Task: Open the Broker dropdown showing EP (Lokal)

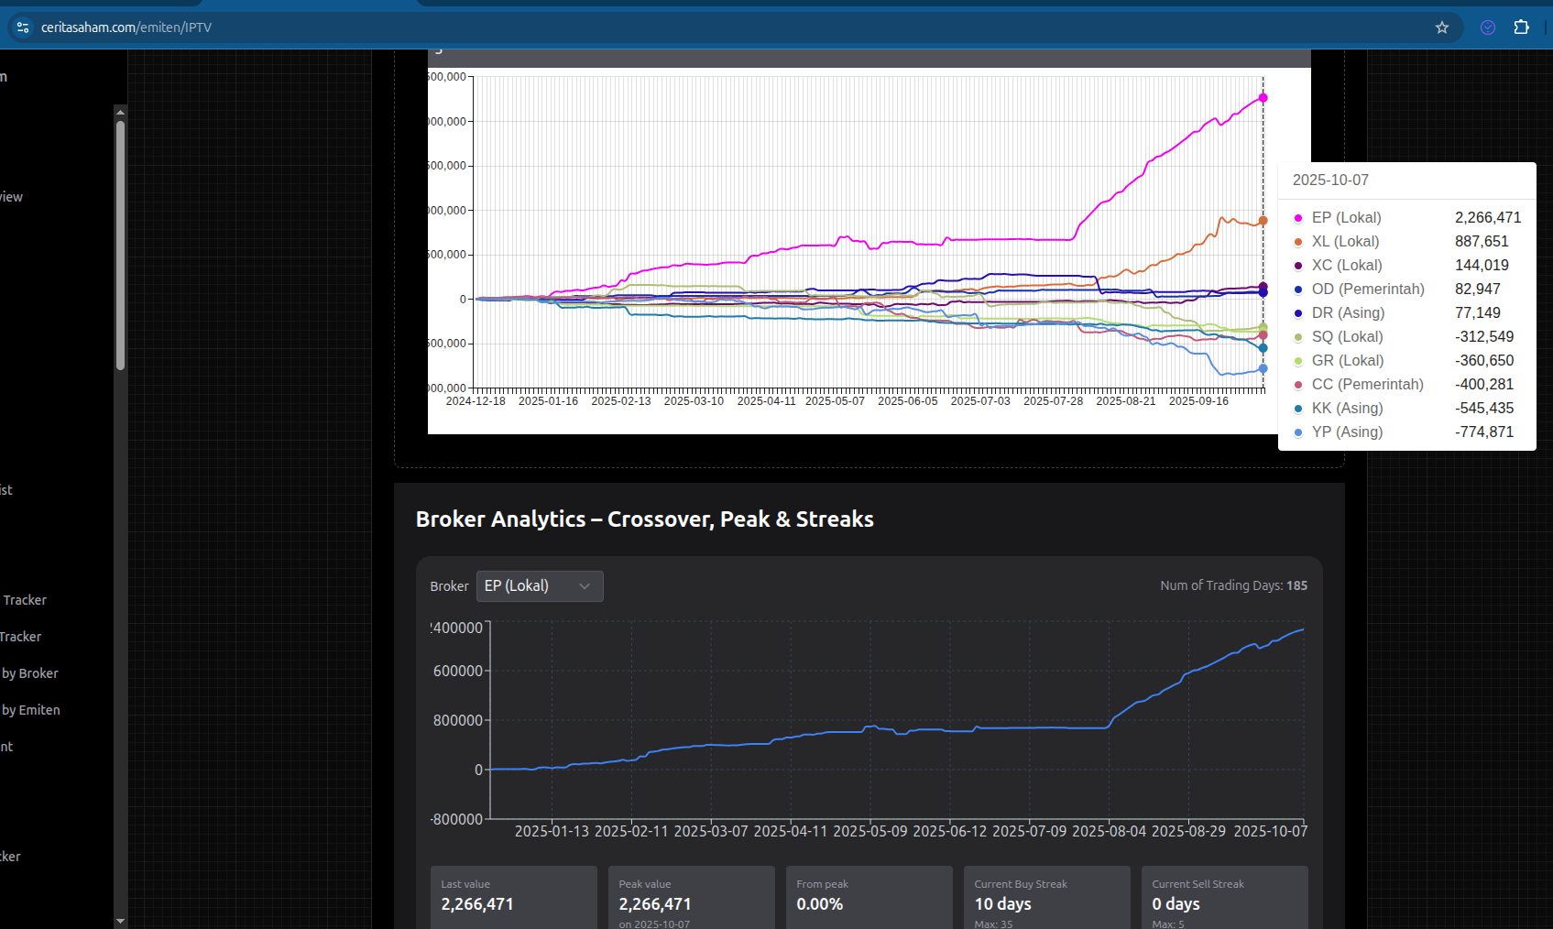Action: 539,586
